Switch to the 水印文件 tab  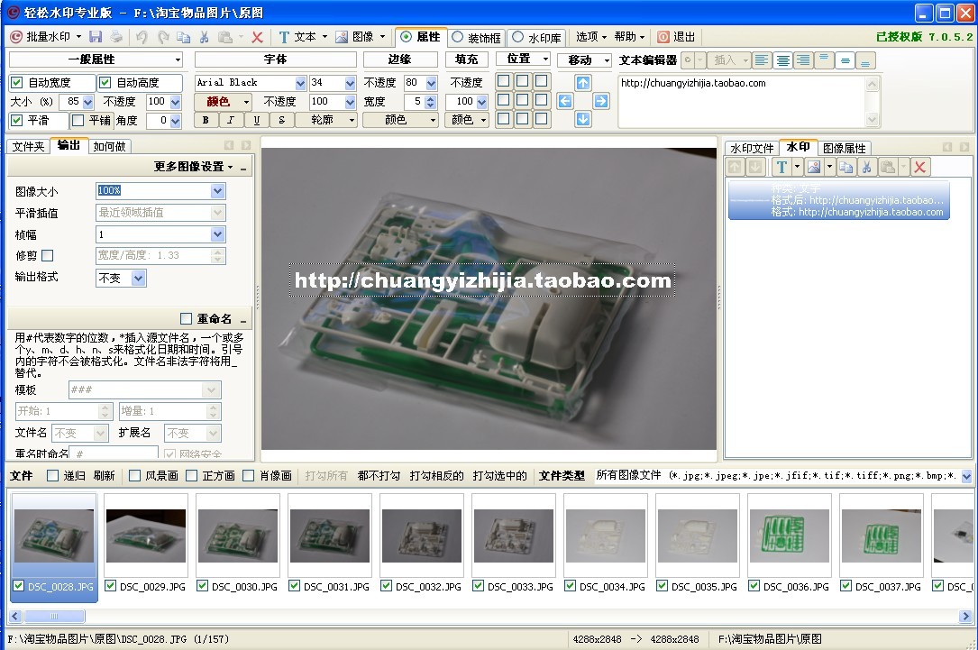(752, 148)
